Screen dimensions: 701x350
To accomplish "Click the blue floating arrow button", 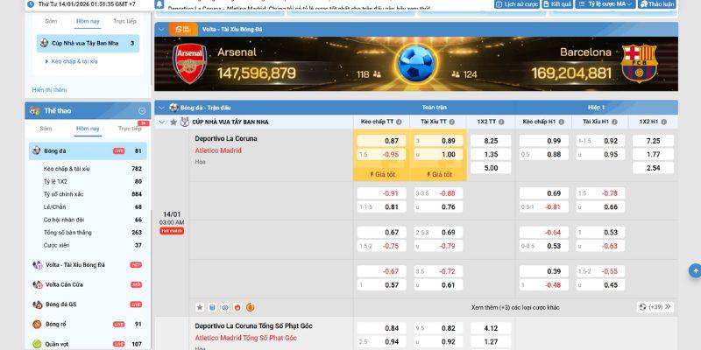I will 695,270.
